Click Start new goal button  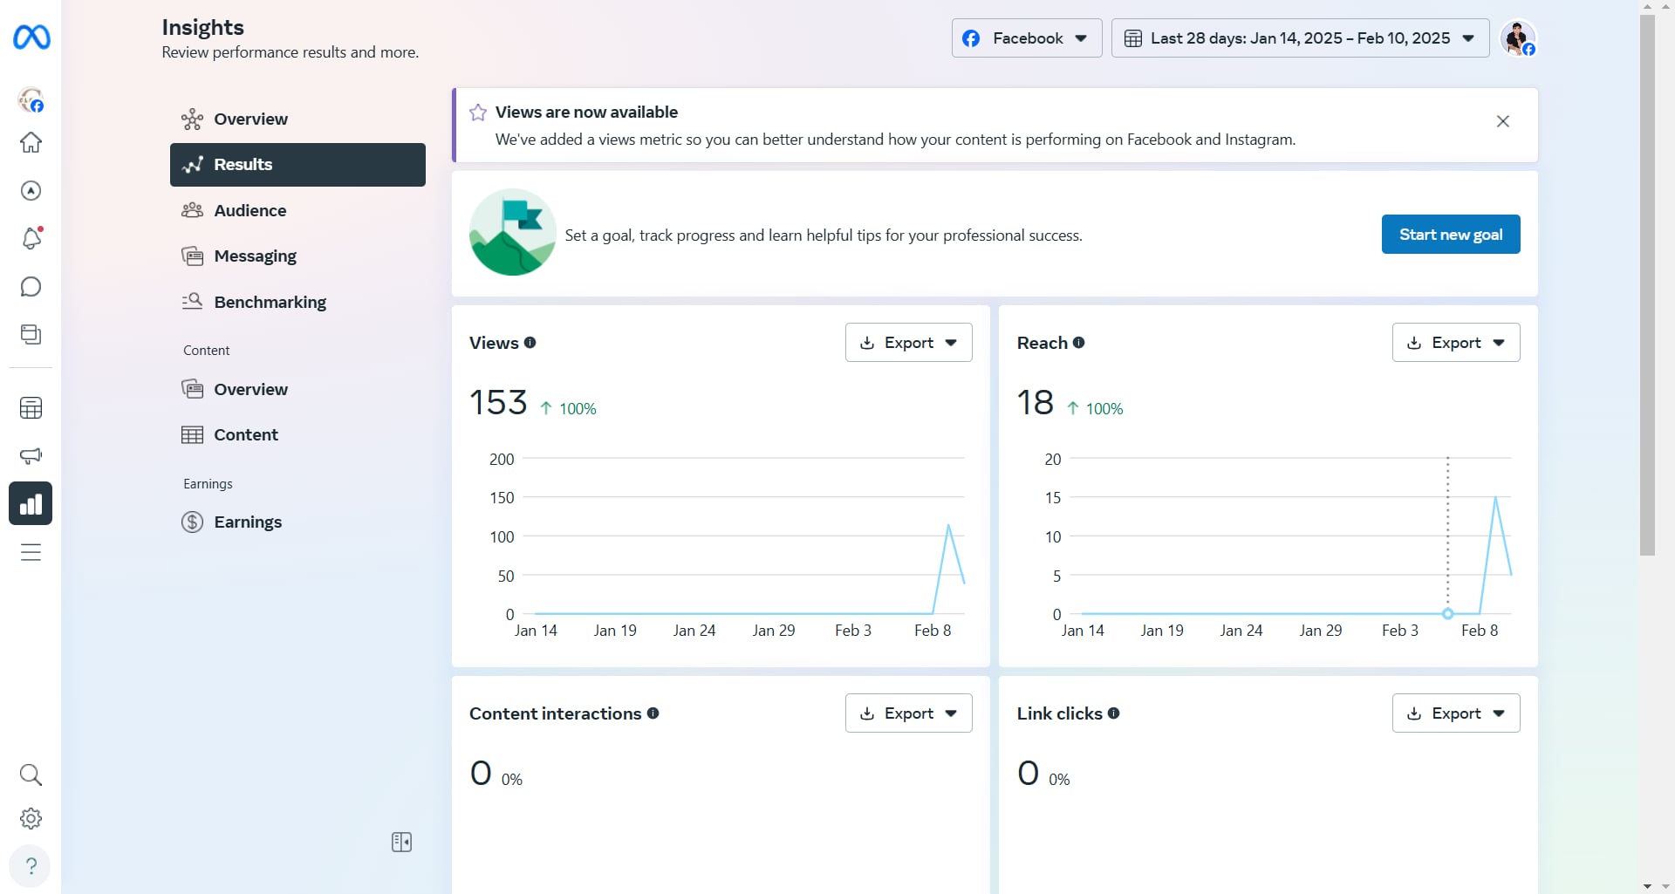(x=1451, y=235)
